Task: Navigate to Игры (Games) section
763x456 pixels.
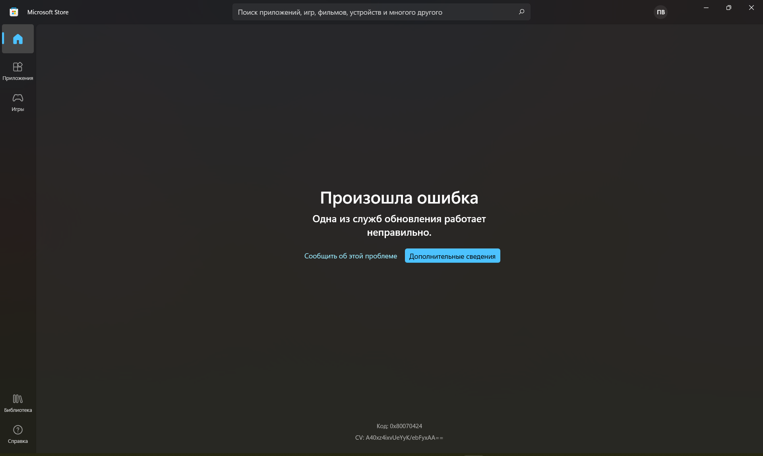Action: tap(18, 101)
